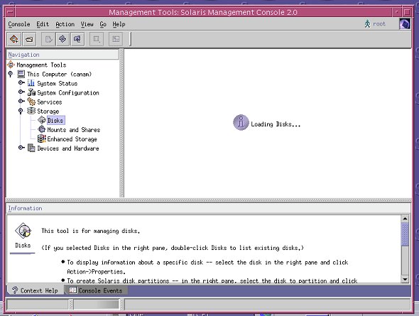Click the root user role icon
419x316 pixels.
pos(368,23)
